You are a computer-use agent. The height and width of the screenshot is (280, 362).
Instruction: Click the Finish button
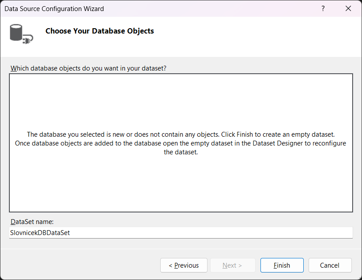point(282,265)
